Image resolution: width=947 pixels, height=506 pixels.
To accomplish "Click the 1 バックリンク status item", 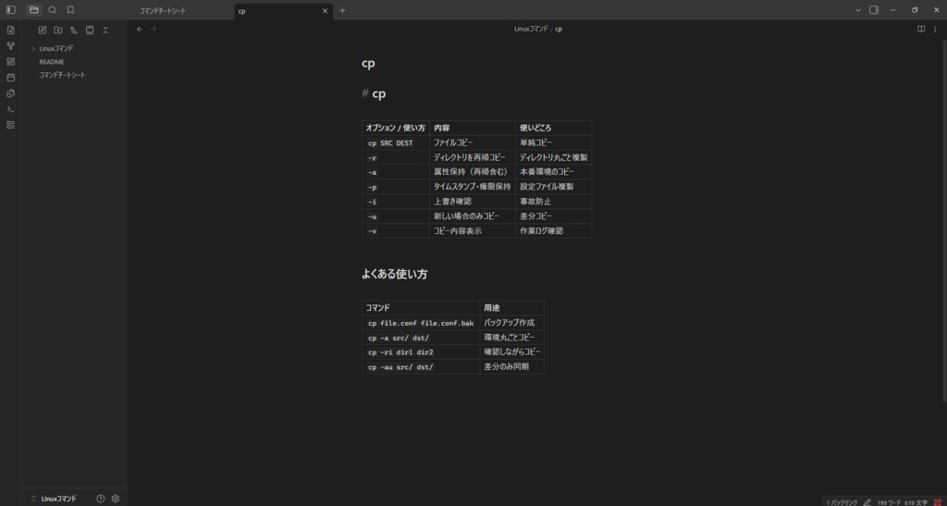I will click(x=842, y=502).
